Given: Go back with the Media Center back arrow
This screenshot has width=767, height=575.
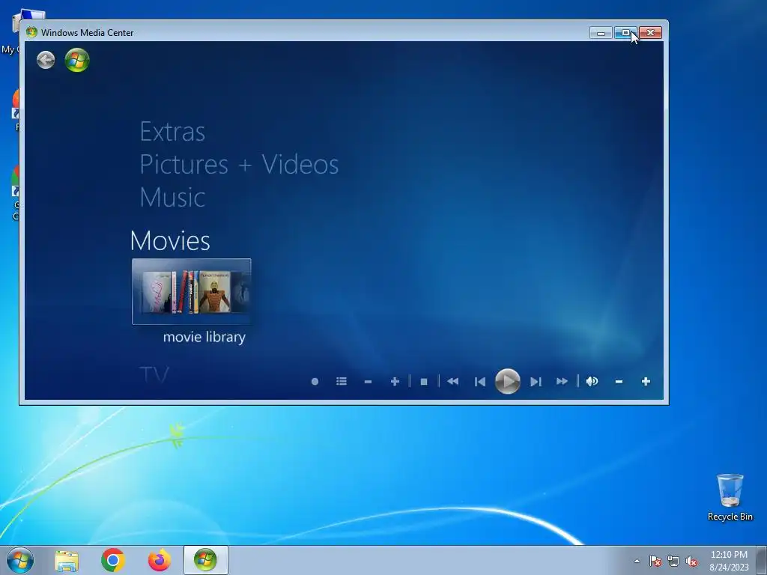Looking at the screenshot, I should [46, 60].
